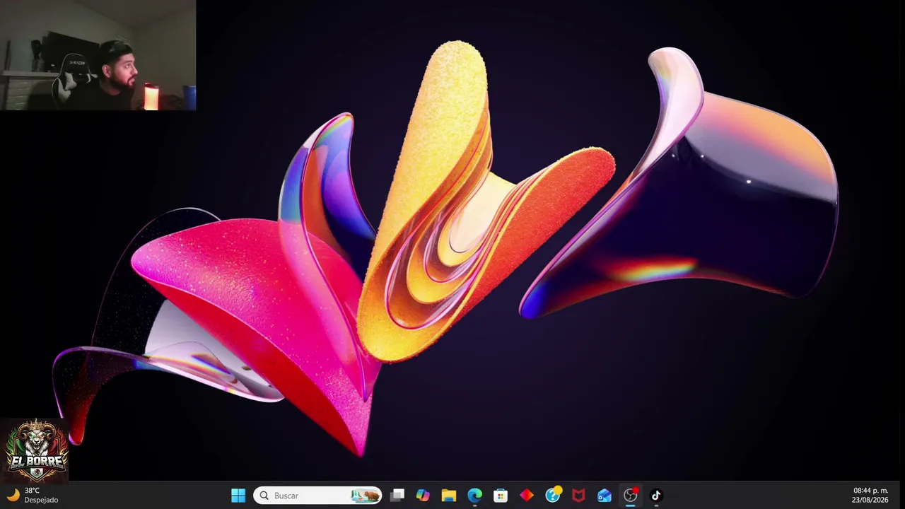The width and height of the screenshot is (905, 509).
Task: Open File Explorer from the taskbar
Action: click(449, 496)
